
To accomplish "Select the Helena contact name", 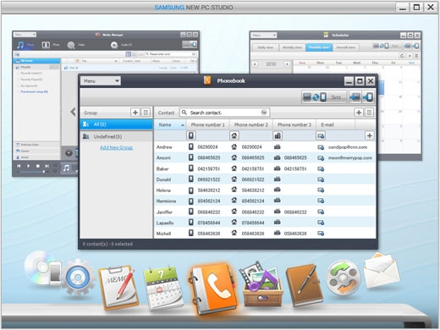I will pos(163,190).
